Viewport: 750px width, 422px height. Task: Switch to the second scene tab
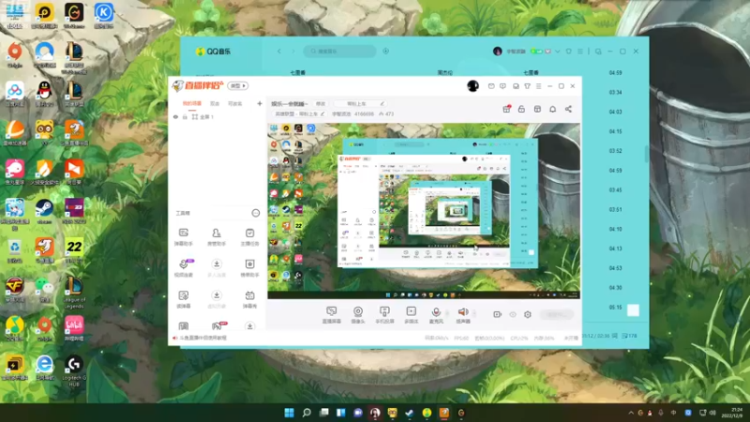coord(215,103)
